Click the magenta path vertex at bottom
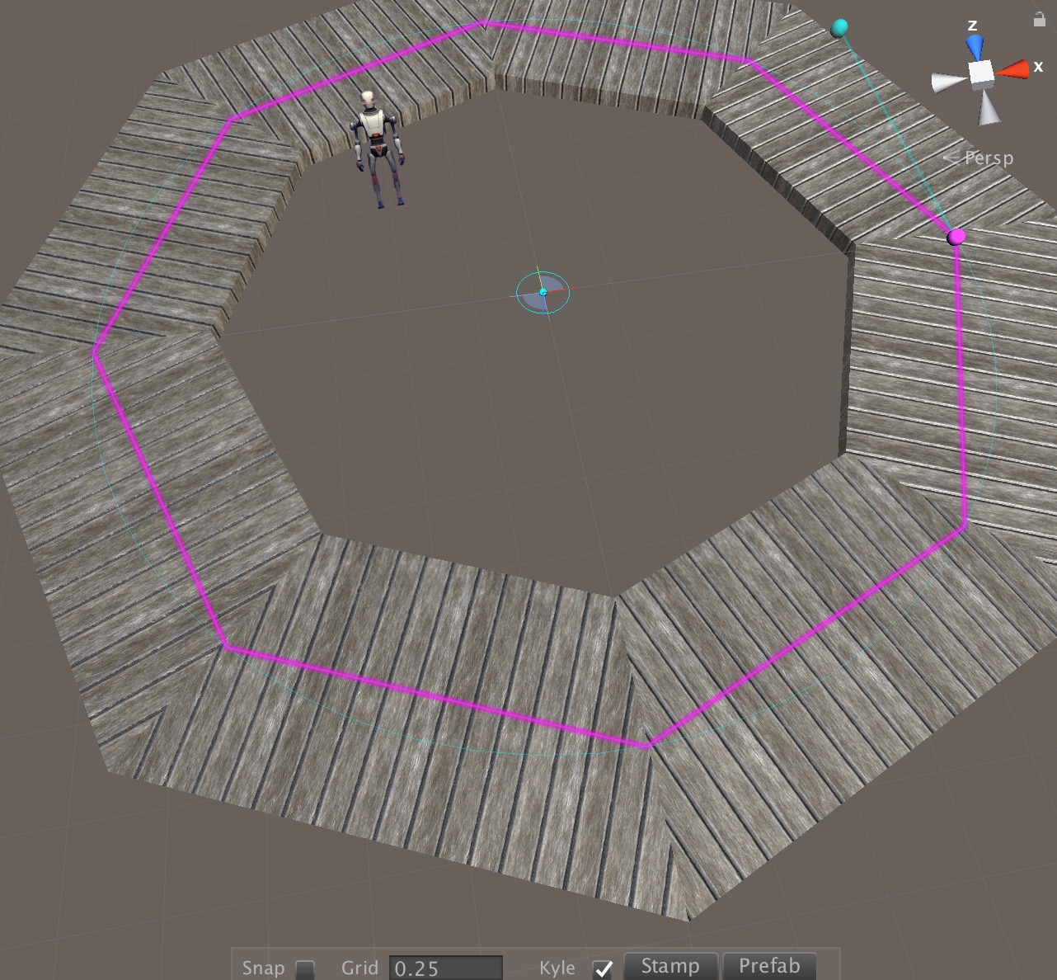The height and width of the screenshot is (980, 1057). (x=647, y=746)
